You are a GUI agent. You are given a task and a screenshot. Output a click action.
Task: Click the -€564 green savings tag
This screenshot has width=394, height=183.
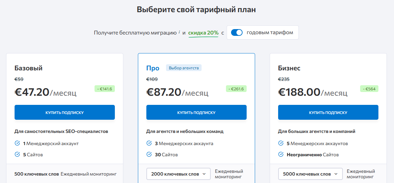pyautogui.click(x=369, y=89)
